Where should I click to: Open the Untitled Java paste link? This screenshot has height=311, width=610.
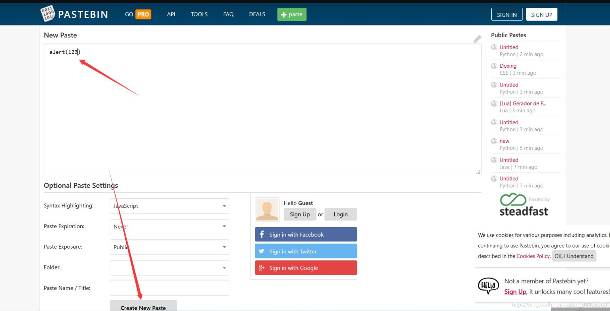(509, 160)
